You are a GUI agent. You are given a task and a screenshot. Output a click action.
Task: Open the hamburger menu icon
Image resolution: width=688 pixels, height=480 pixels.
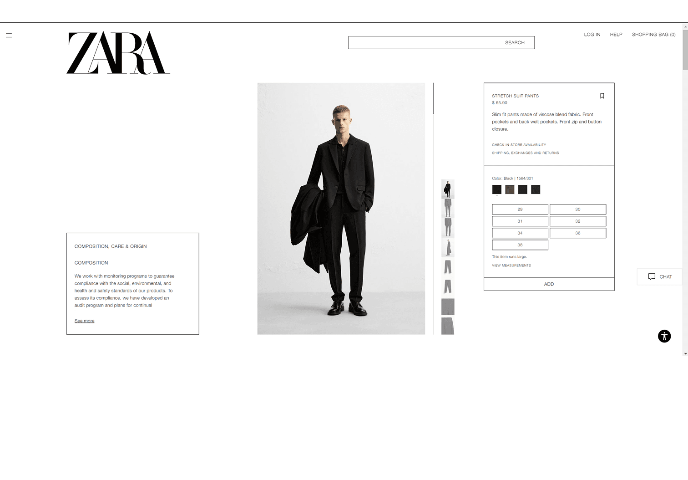click(9, 35)
